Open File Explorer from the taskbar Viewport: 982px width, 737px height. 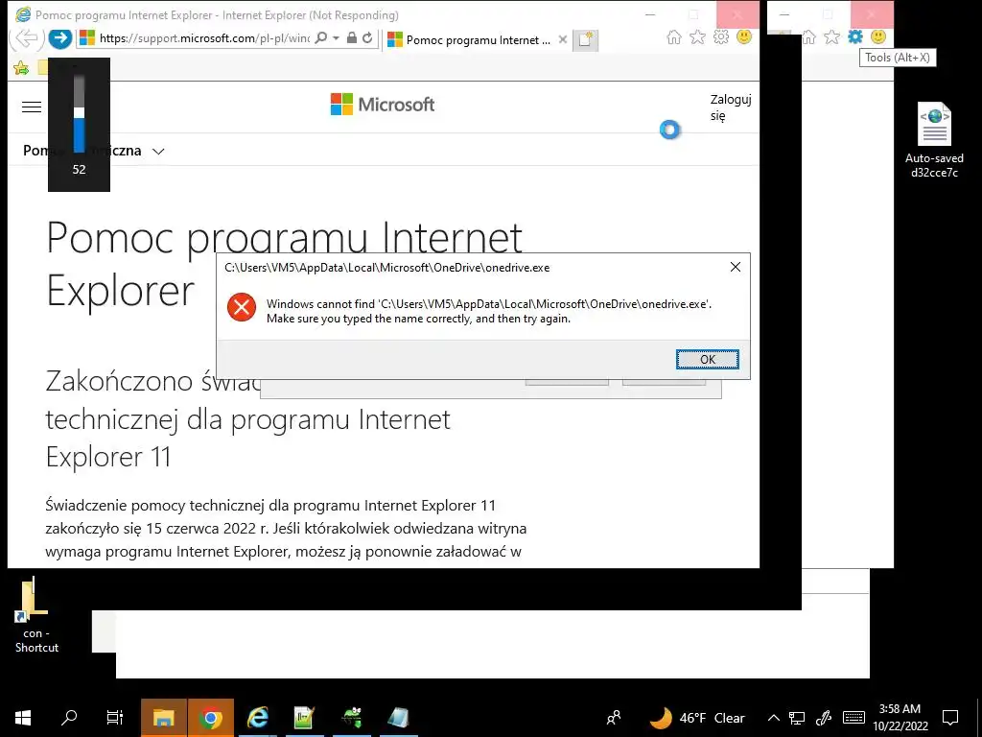click(163, 718)
